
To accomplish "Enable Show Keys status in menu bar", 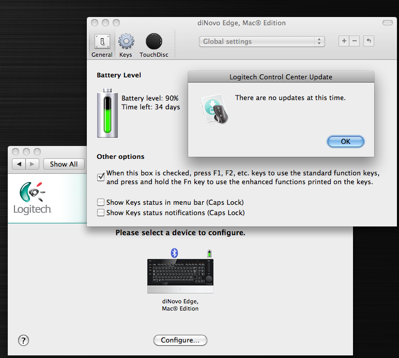I will (100, 202).
